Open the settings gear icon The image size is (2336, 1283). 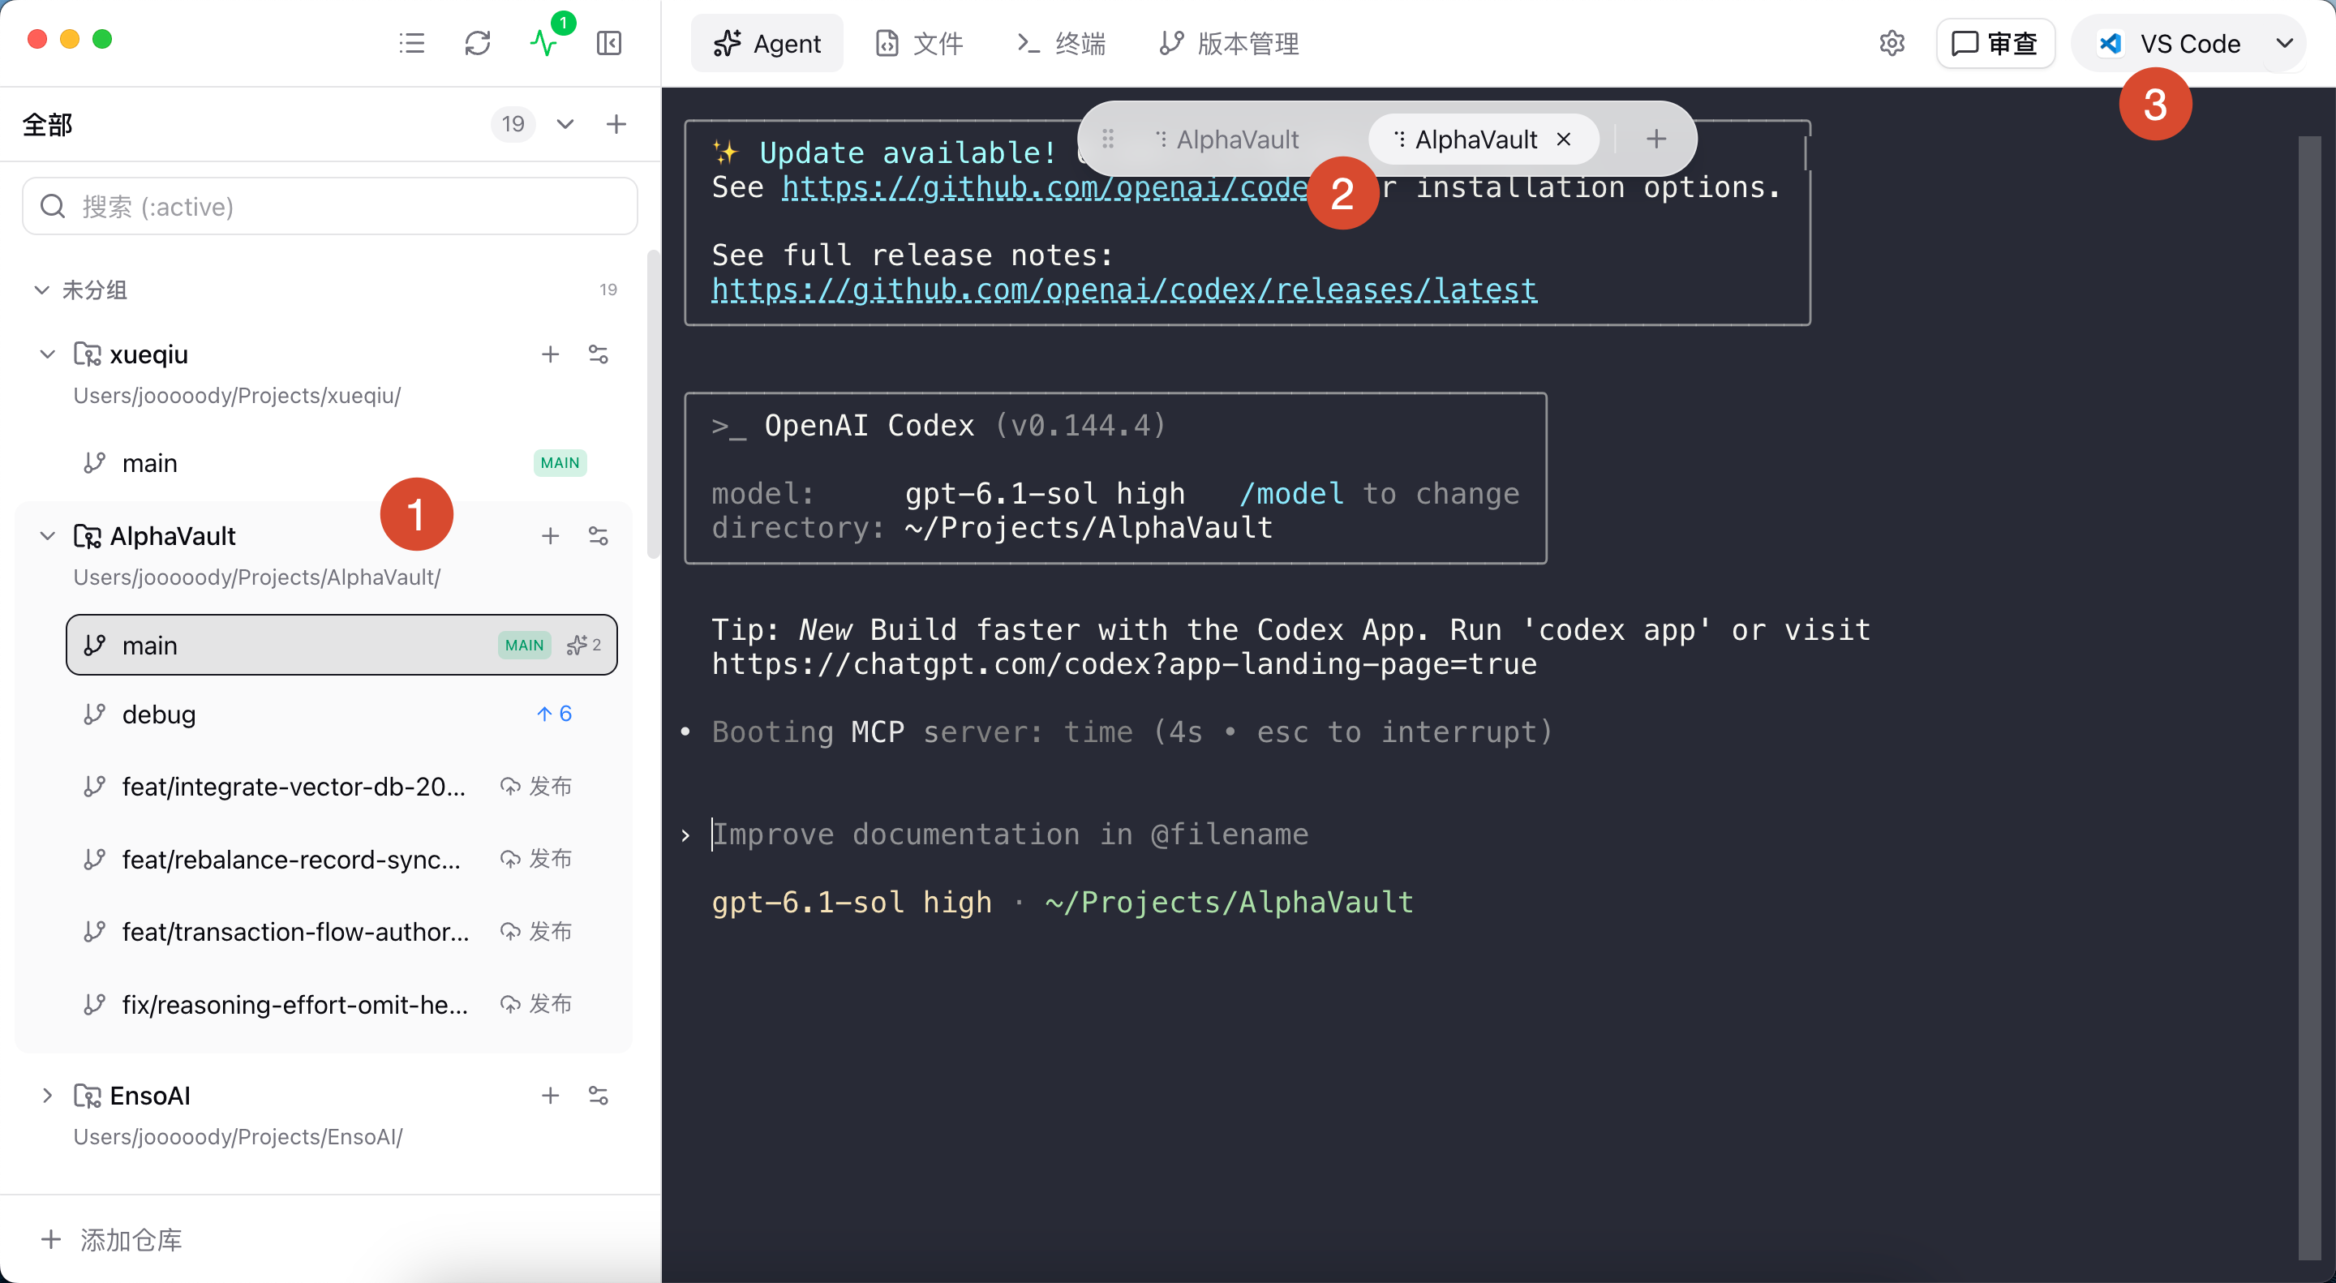pyautogui.click(x=1892, y=43)
